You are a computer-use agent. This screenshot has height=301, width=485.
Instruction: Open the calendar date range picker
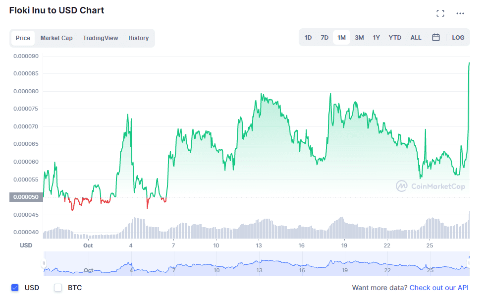436,37
